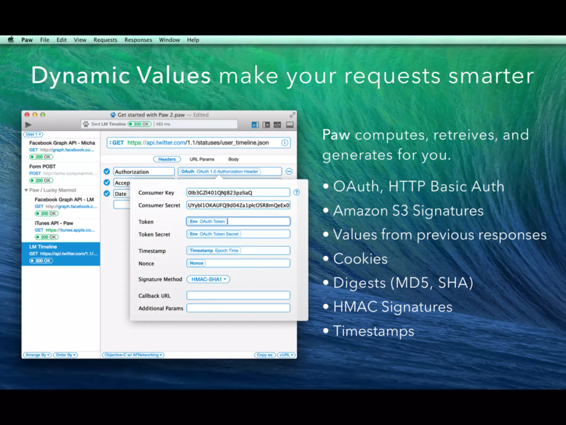Click into the Callback URL field
The width and height of the screenshot is (566, 425).
[238, 296]
